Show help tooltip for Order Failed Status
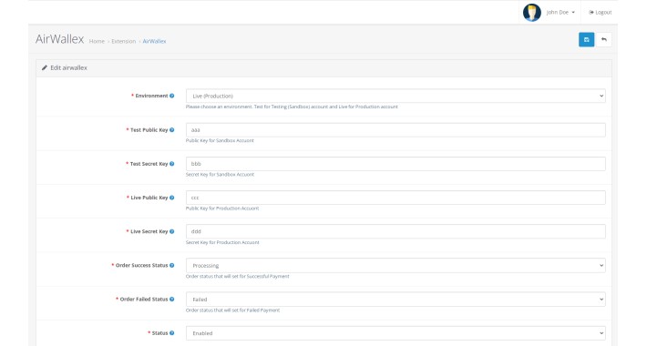The image size is (647, 346). tap(171, 299)
